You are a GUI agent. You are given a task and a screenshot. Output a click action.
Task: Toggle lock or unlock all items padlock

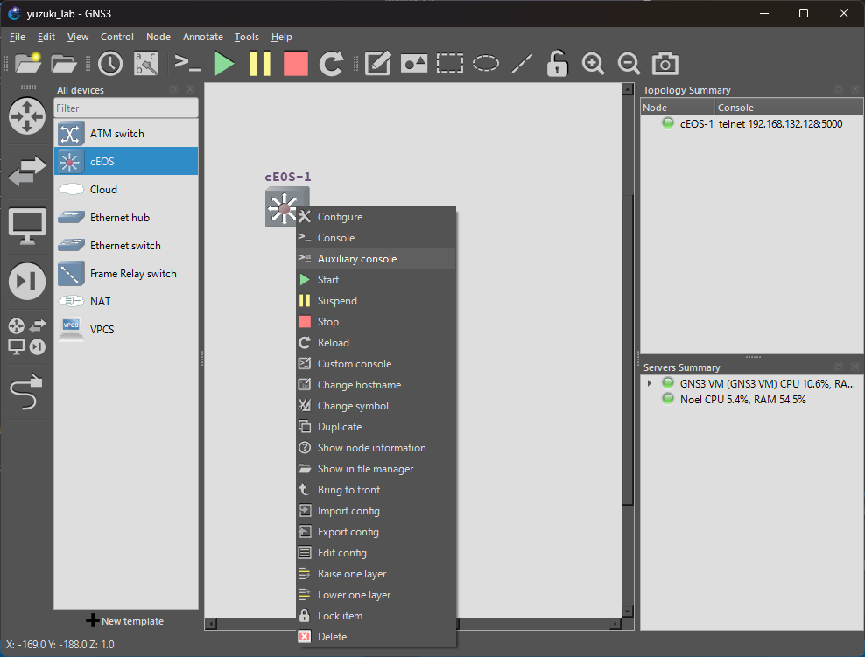[x=557, y=63]
